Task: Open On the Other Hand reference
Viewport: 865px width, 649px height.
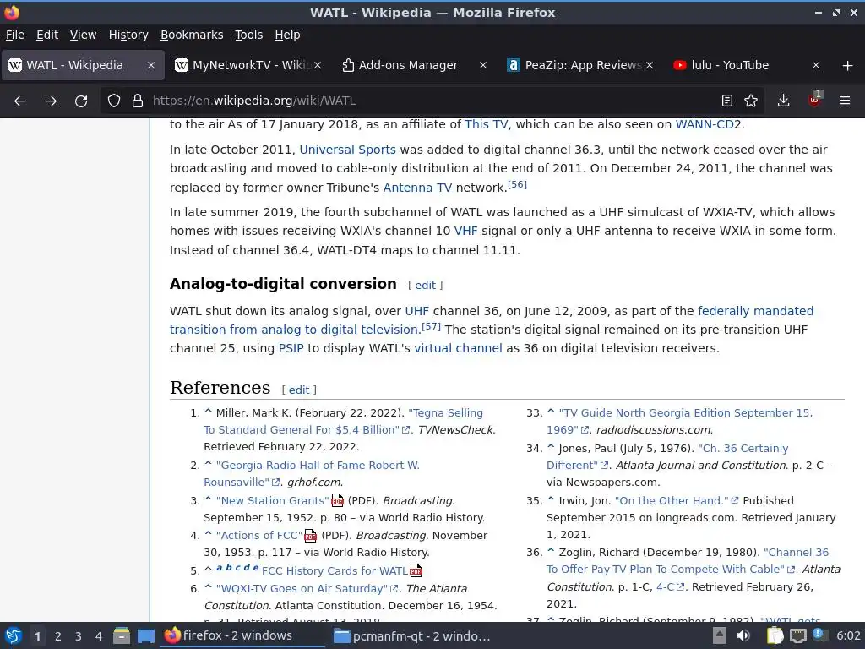Action: [672, 500]
